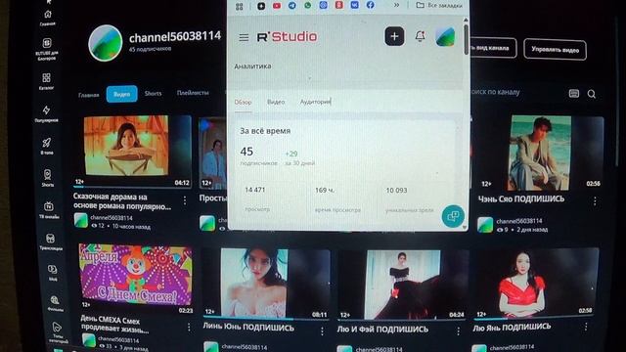Viewport: 626px width, 352px height.
Task: Open the teal chat support button
Action: pyautogui.click(x=453, y=216)
